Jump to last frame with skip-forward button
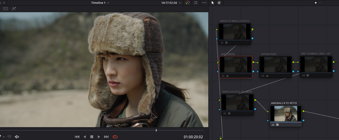This screenshot has height=140, width=339. pos(106,137)
